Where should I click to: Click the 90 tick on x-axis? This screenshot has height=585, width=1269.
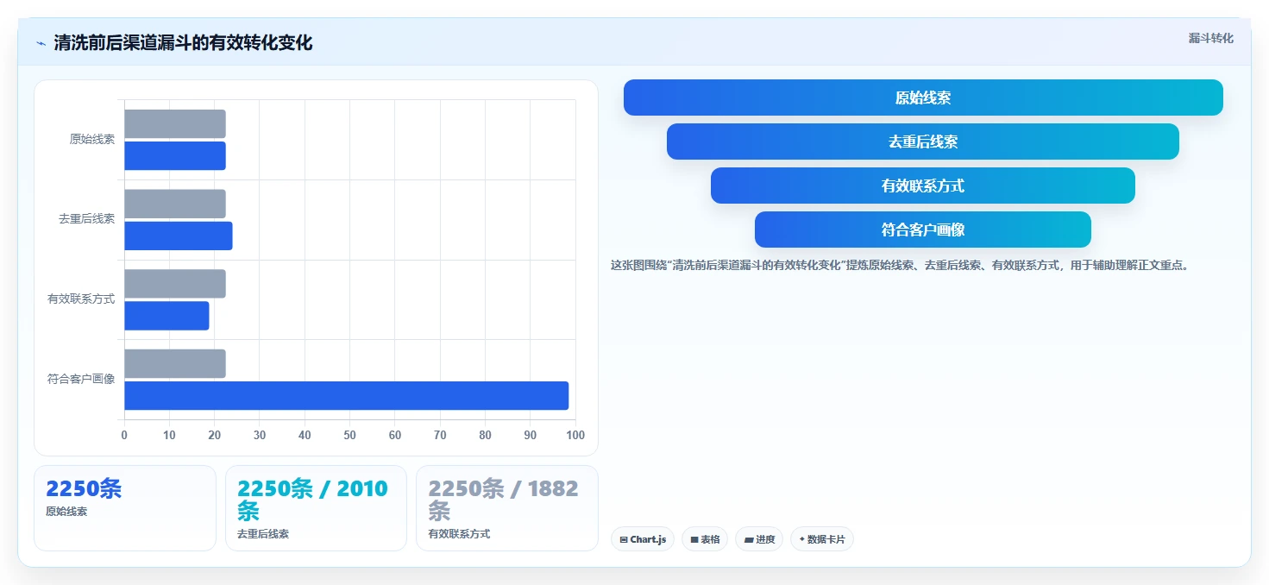[x=531, y=435]
